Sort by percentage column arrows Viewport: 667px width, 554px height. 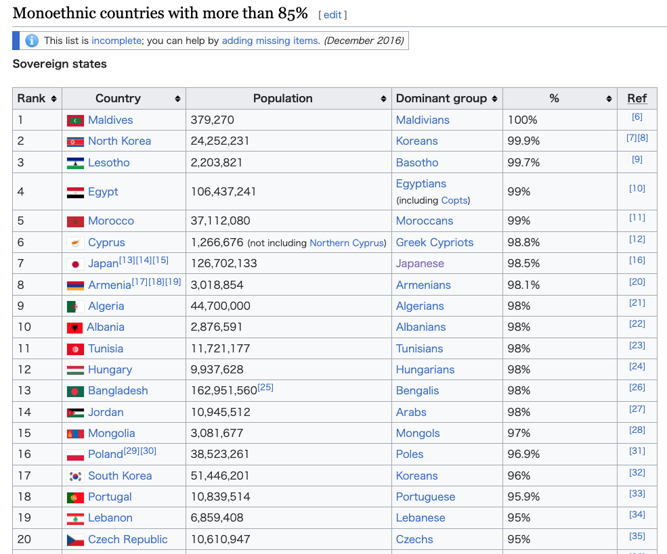tap(609, 99)
